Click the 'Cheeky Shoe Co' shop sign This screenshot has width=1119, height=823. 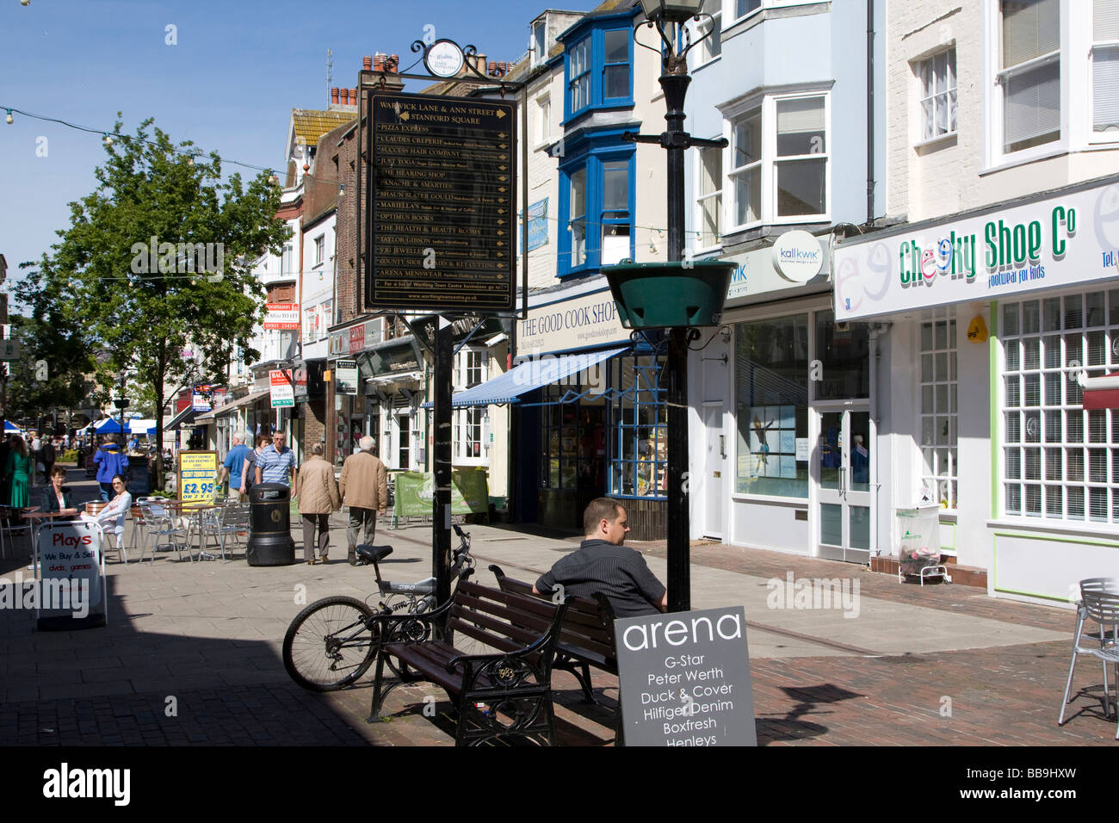(986, 248)
